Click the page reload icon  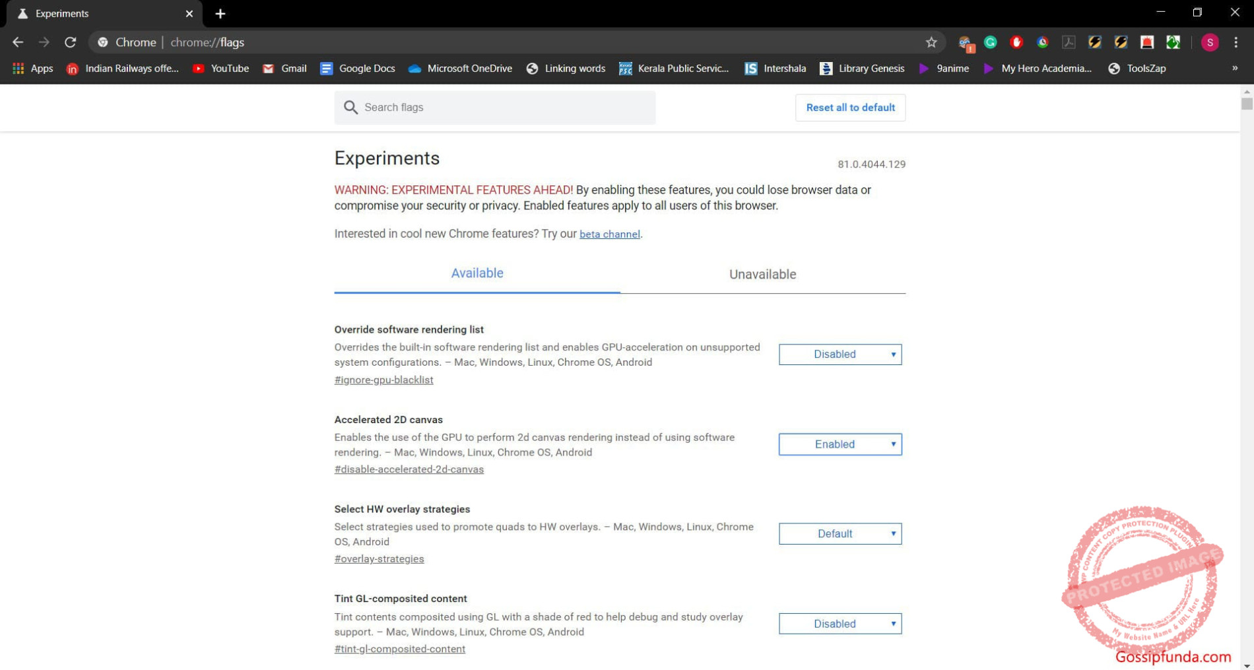pos(70,42)
